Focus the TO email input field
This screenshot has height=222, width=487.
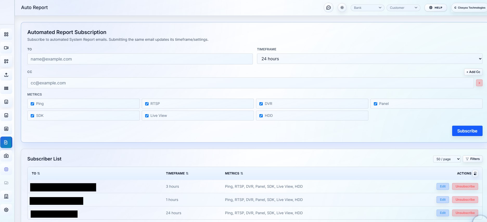140,59
